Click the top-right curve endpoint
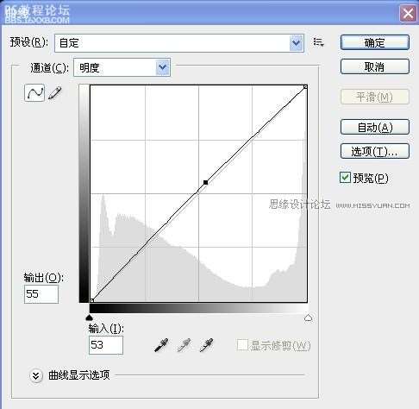 pyautogui.click(x=305, y=86)
